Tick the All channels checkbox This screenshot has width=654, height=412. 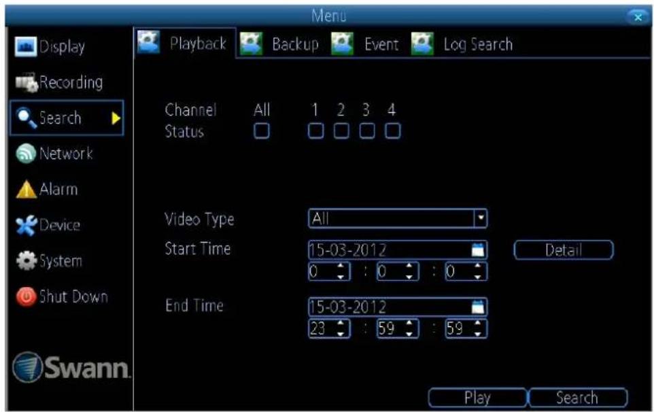click(262, 131)
